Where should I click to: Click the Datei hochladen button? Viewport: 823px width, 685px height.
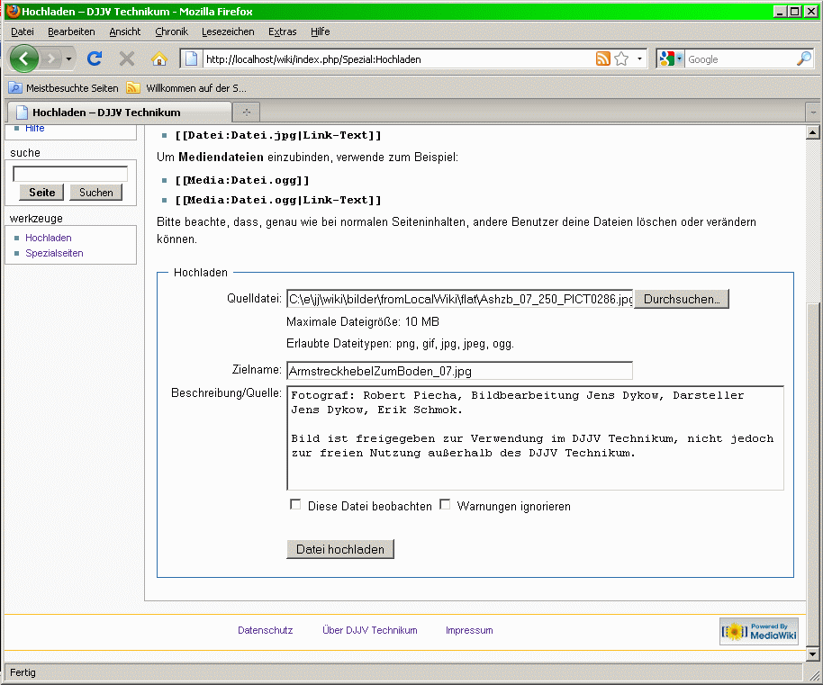point(340,549)
